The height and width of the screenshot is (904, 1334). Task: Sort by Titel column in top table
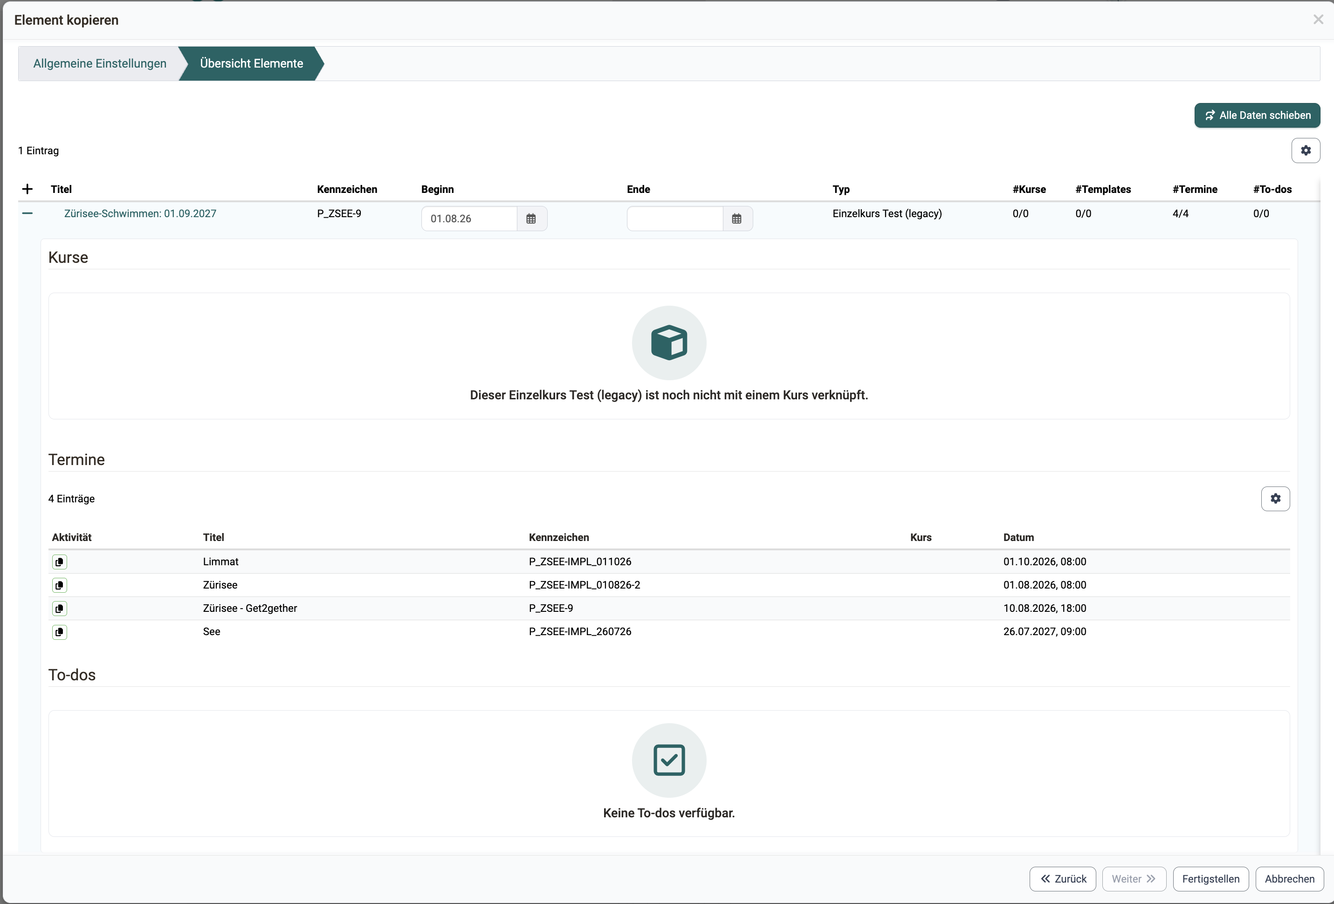pos(61,189)
